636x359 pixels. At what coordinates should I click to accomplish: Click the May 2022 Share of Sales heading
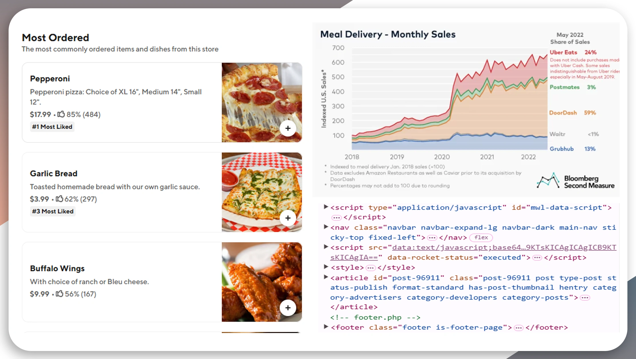point(570,38)
